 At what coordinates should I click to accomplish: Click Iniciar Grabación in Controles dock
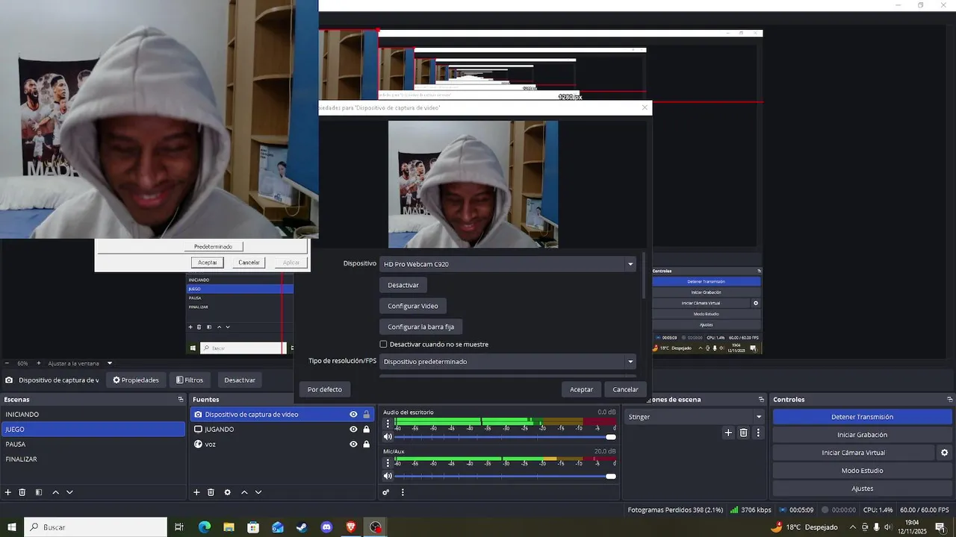tap(862, 435)
